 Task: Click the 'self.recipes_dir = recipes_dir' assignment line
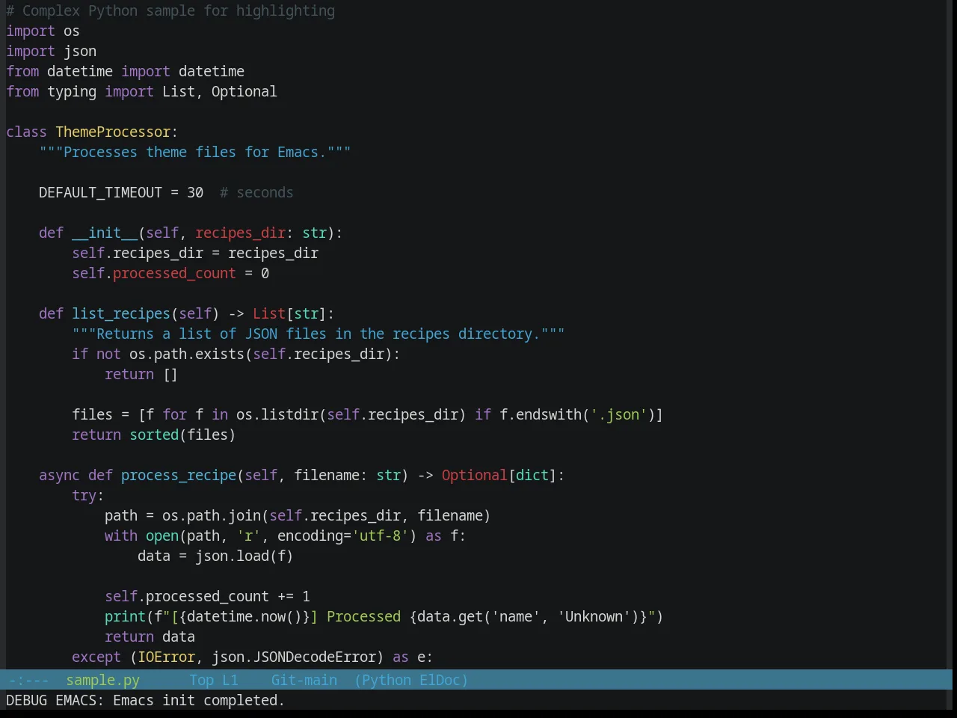point(195,253)
